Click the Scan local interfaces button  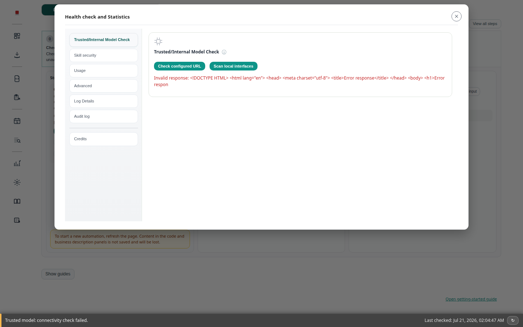pyautogui.click(x=234, y=66)
